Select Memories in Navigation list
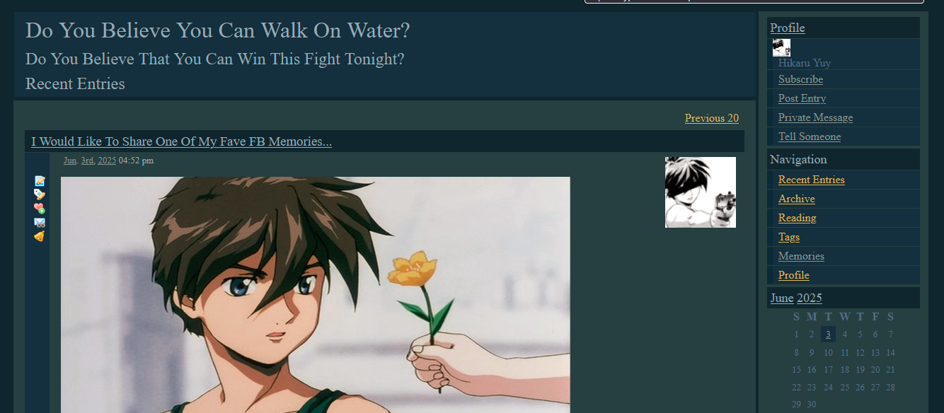Viewport: 944px width, 413px height. click(x=801, y=256)
